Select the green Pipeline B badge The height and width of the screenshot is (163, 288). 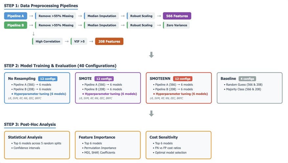[x=16, y=25]
